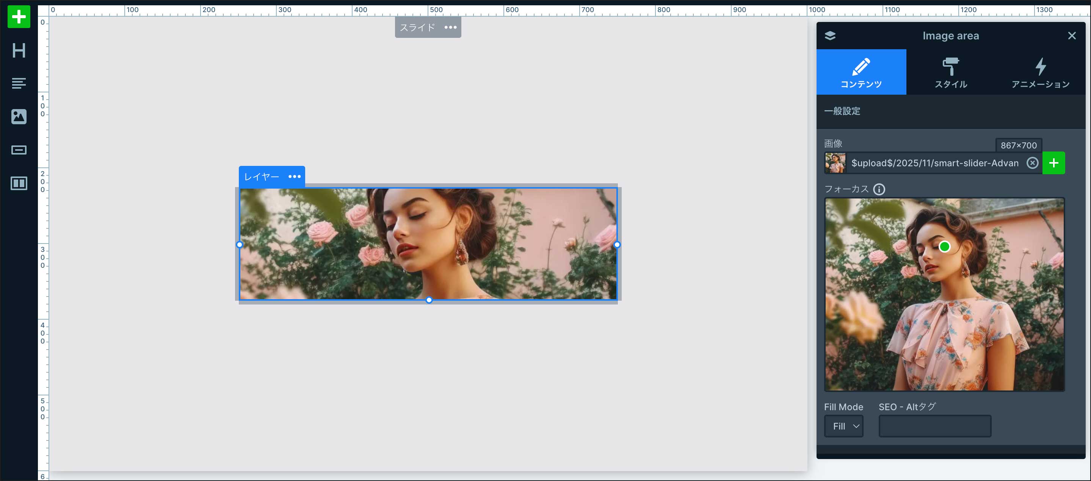1091x481 pixels.
Task: Select the コンテンツ tab
Action: pos(861,72)
